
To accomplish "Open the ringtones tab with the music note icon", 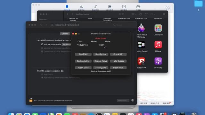I will point(95,6).
